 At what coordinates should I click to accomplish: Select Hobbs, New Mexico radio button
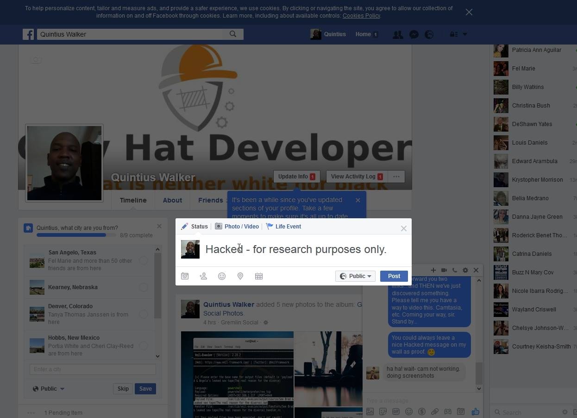pyautogui.click(x=144, y=346)
